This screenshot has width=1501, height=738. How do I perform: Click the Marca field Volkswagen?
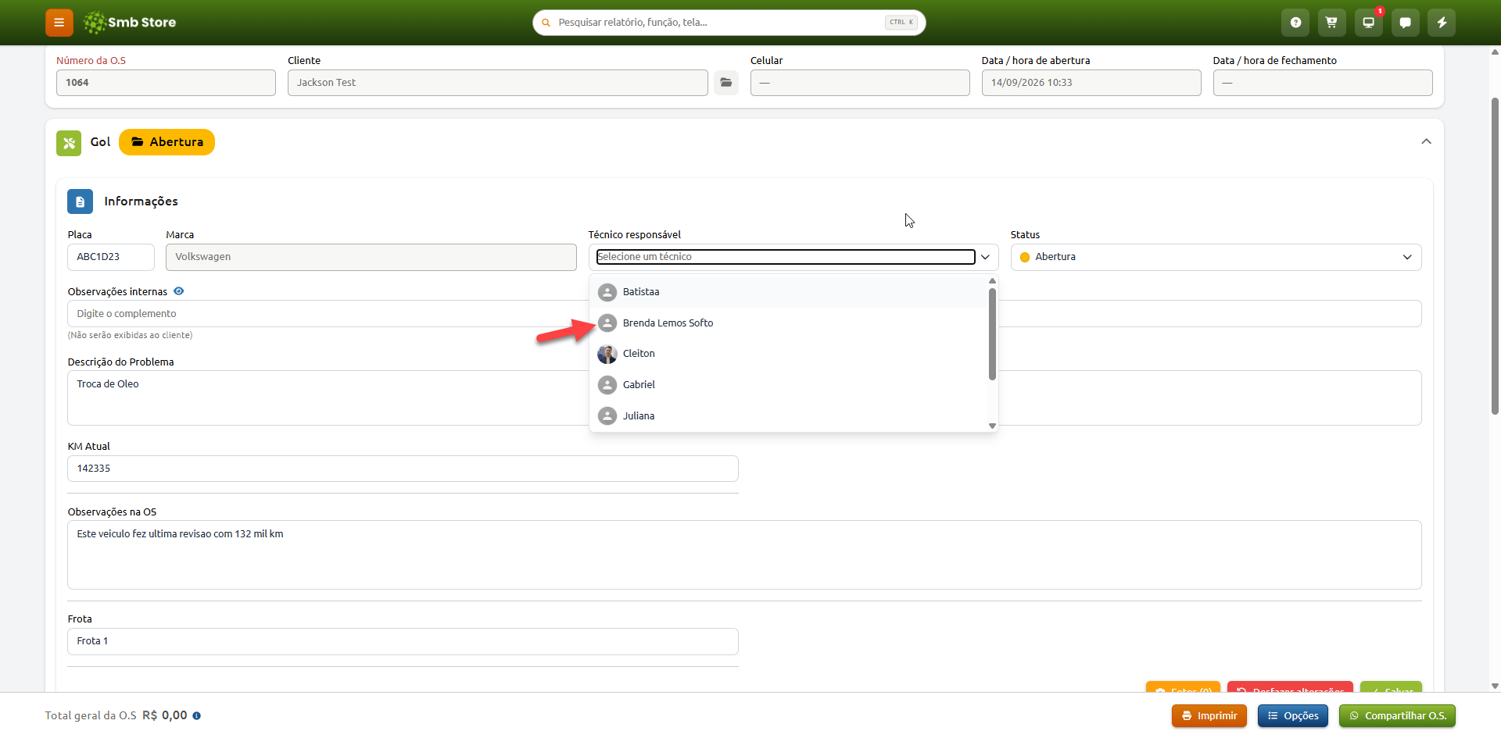[x=371, y=257]
